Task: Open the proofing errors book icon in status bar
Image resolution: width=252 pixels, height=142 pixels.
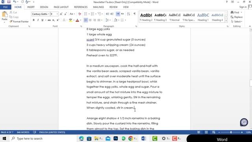Action: 35,132
